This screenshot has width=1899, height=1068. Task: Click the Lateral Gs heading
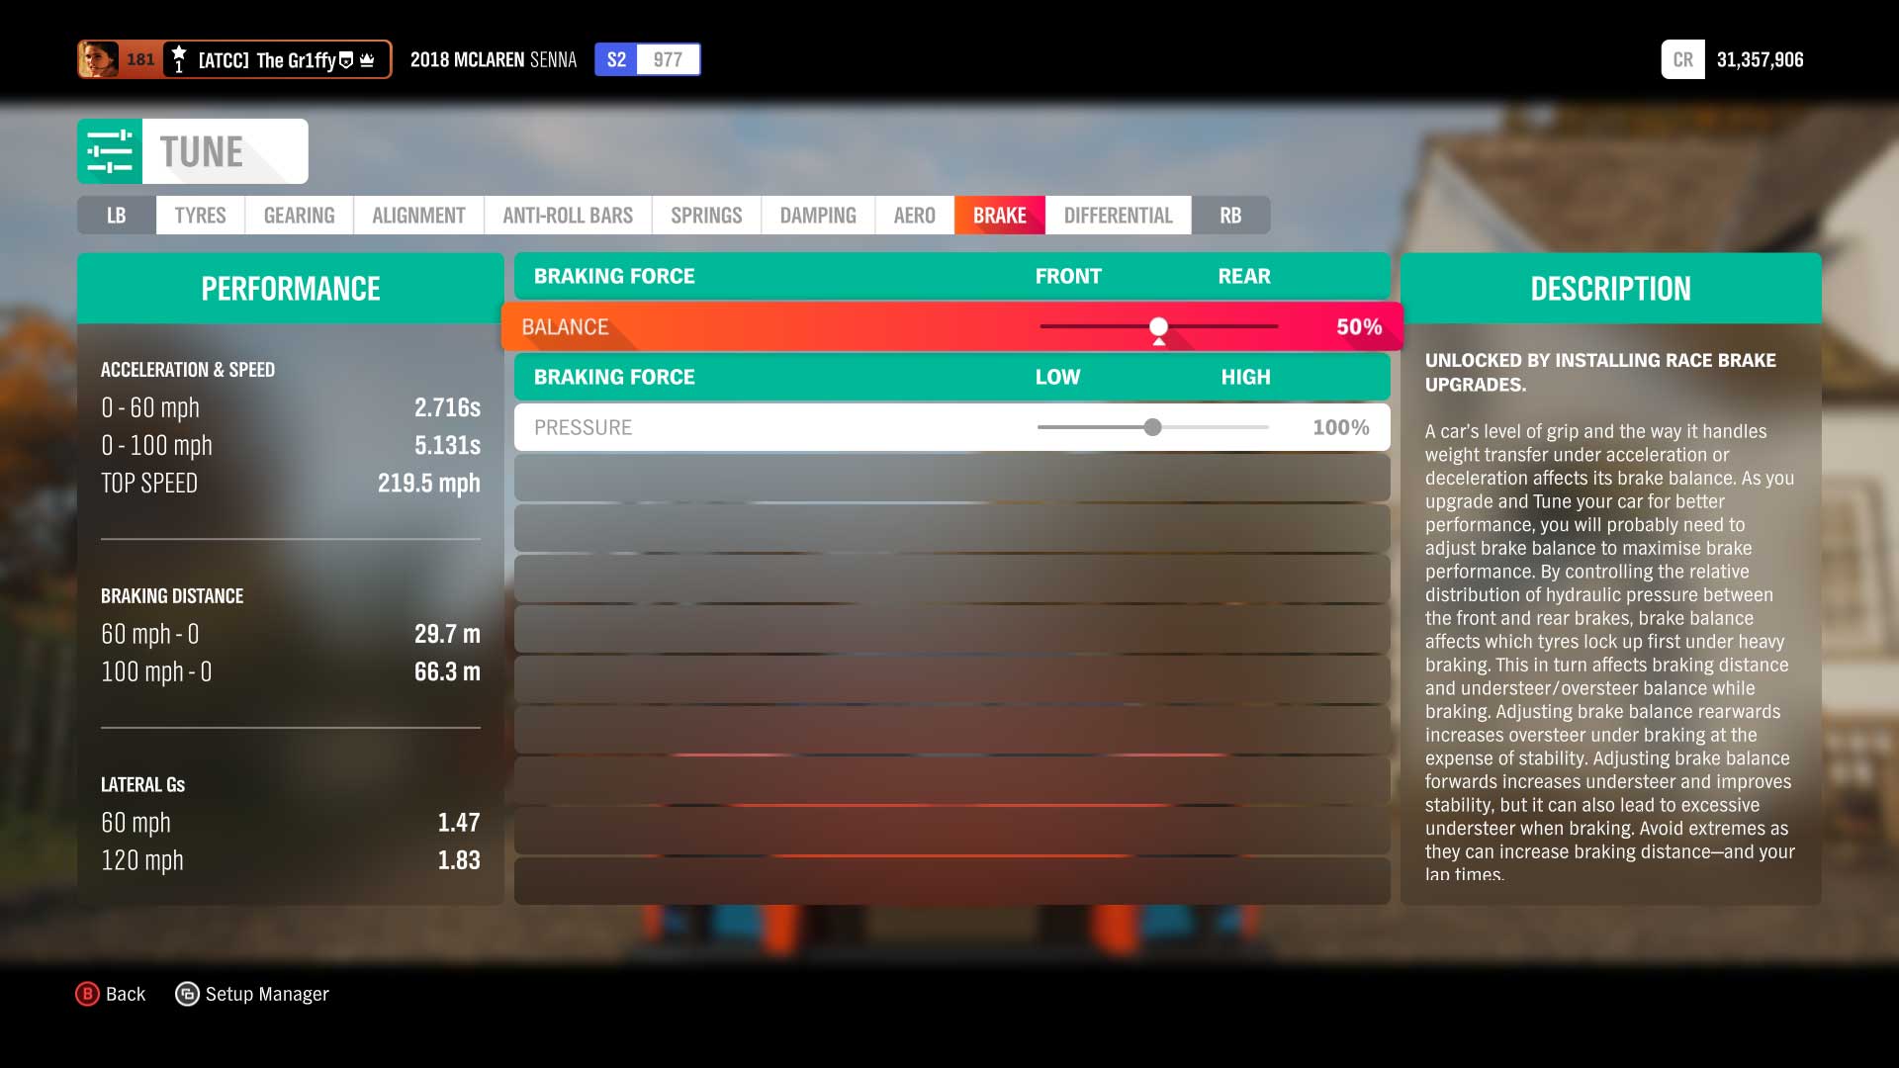pos(142,785)
